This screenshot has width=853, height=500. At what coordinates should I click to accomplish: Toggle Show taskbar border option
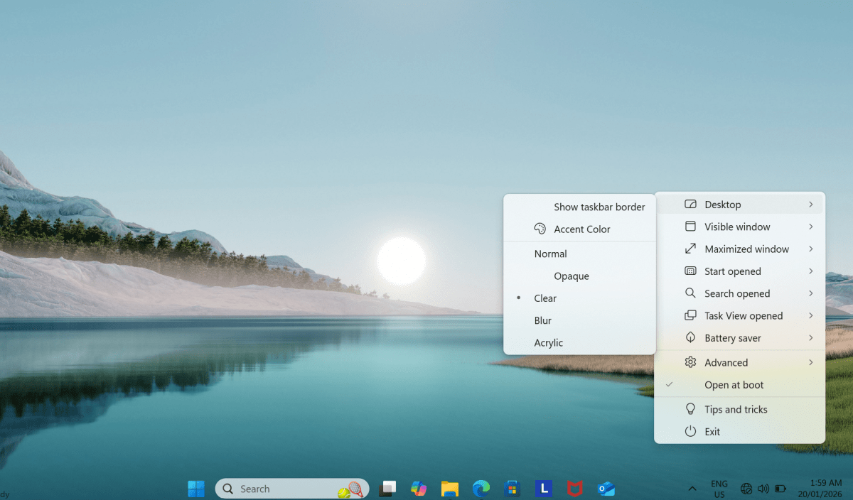tap(599, 207)
